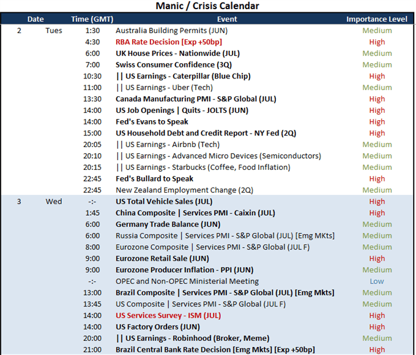This screenshot has width=416, height=355.
Task: Click 'US Earnings - Advanced Micro Devices' event
Action: click(x=218, y=156)
